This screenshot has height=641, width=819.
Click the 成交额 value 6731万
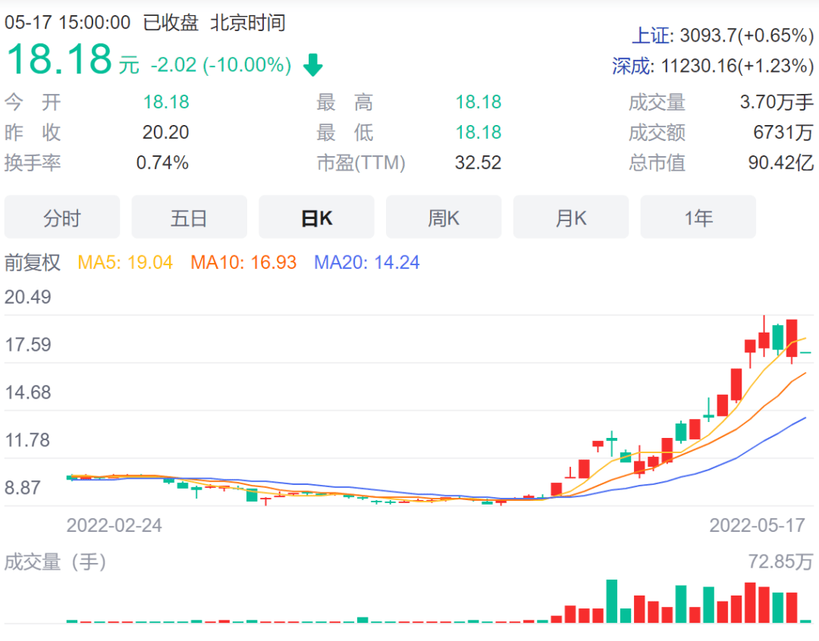coord(783,132)
